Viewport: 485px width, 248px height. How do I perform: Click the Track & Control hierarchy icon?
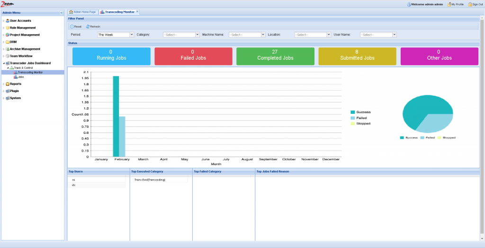point(12,68)
